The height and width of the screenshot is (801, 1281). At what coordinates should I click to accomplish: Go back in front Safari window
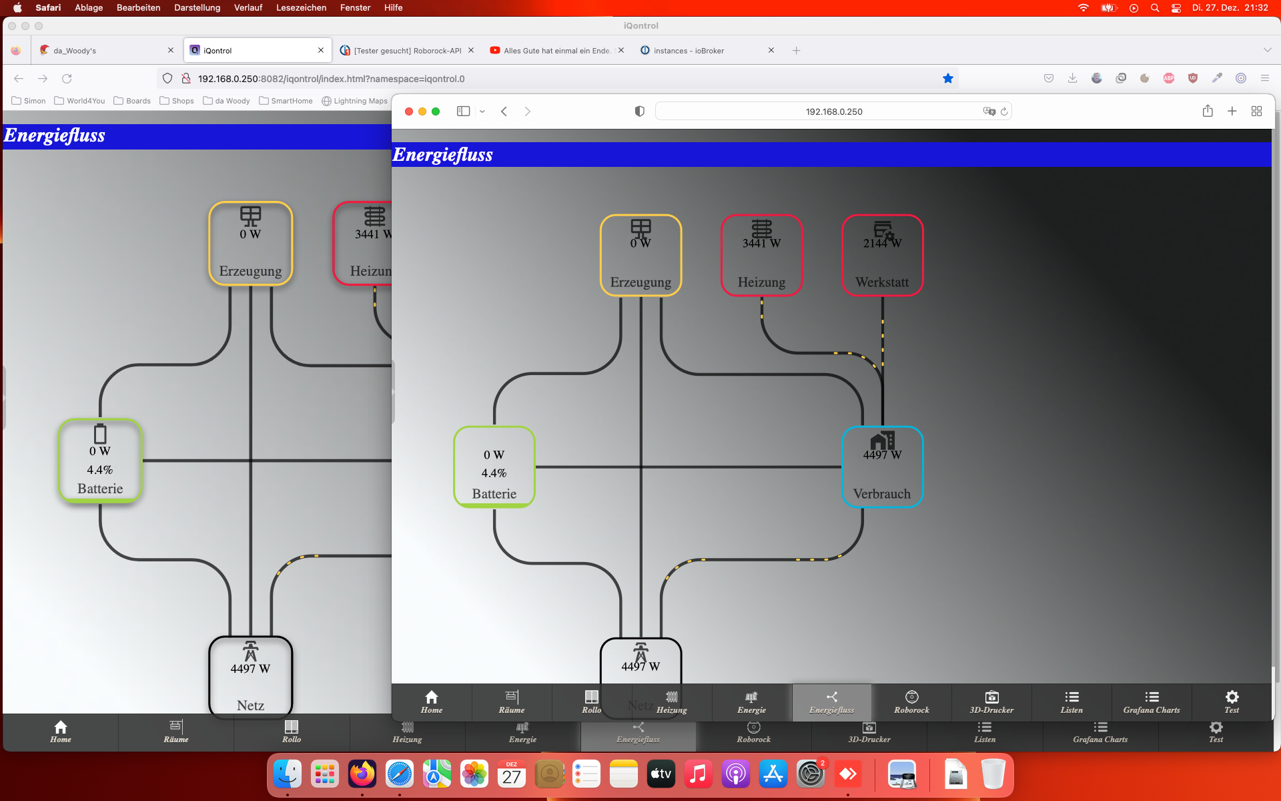[x=504, y=111]
